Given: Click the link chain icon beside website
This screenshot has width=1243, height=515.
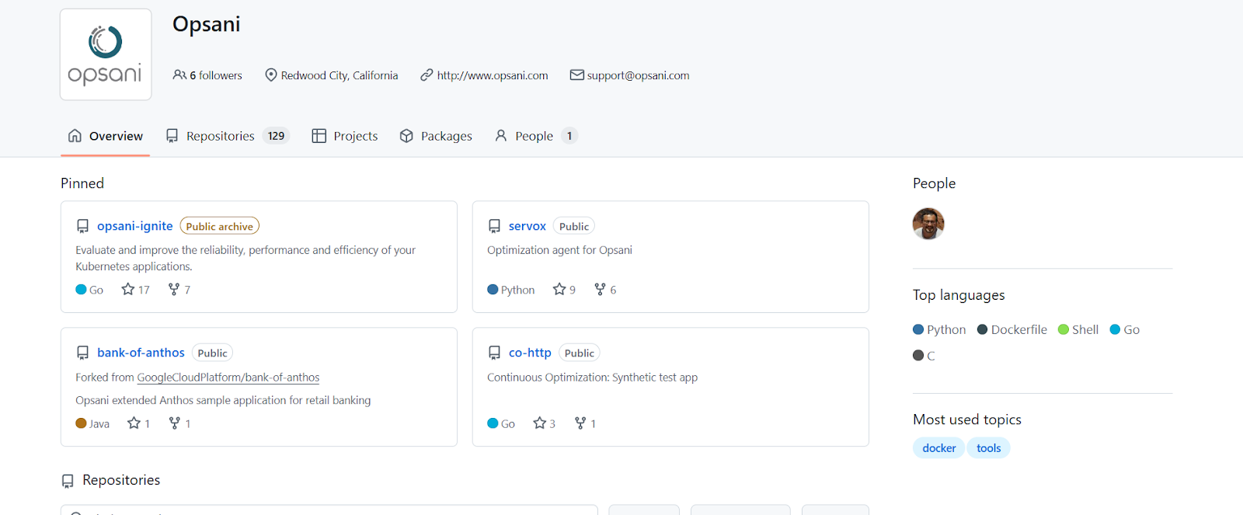Looking at the screenshot, I should tap(427, 75).
